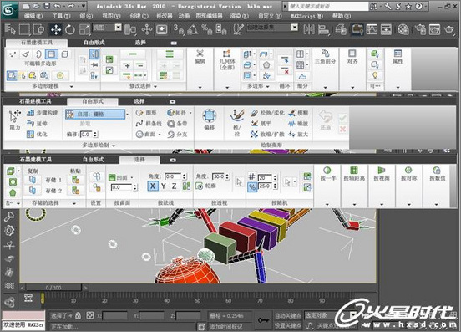Toggle the percent random selection button

point(252,187)
